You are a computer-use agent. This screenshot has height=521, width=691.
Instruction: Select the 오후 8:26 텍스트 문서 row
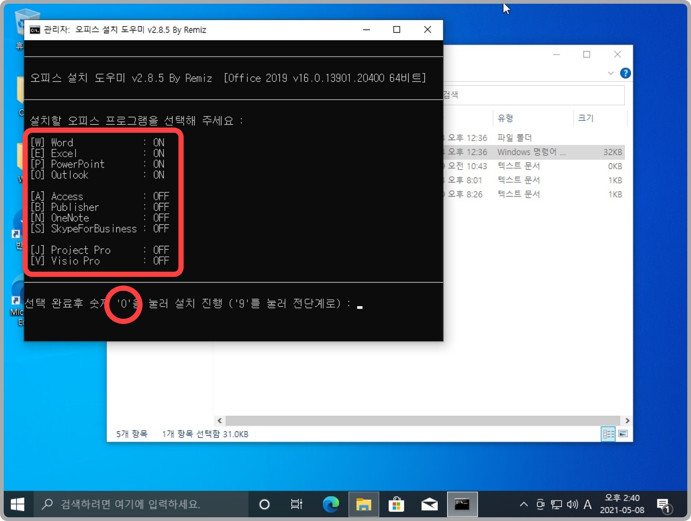[534, 194]
